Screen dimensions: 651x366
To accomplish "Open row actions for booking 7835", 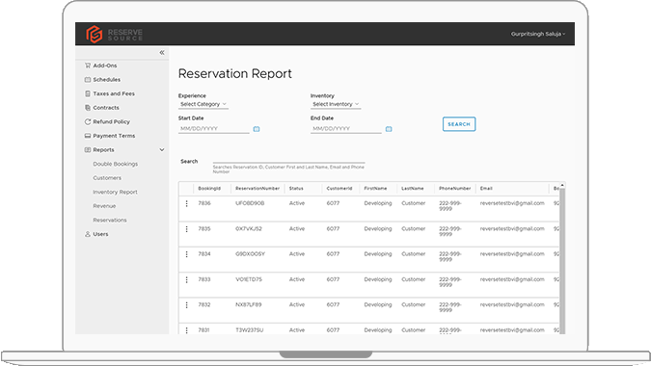I will point(186,229).
